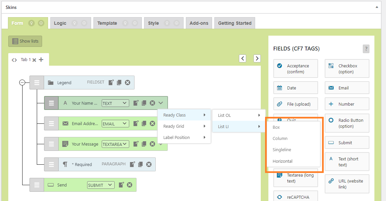The image size is (386, 201).
Task: Open the SUBMIT type dropdown
Action: (101, 185)
